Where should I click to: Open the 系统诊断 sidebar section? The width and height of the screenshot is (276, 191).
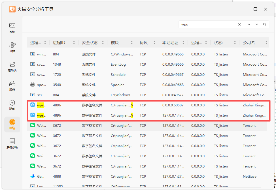tap(12, 143)
